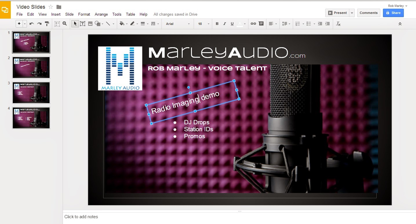Viewport: 416px width, 224px height.
Task: Collapse the menus with double chevron
Action: click(x=400, y=24)
